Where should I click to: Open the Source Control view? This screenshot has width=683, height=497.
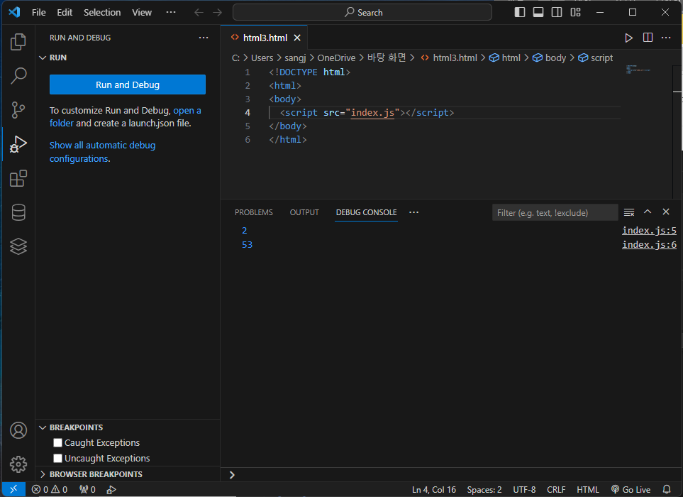(x=18, y=110)
